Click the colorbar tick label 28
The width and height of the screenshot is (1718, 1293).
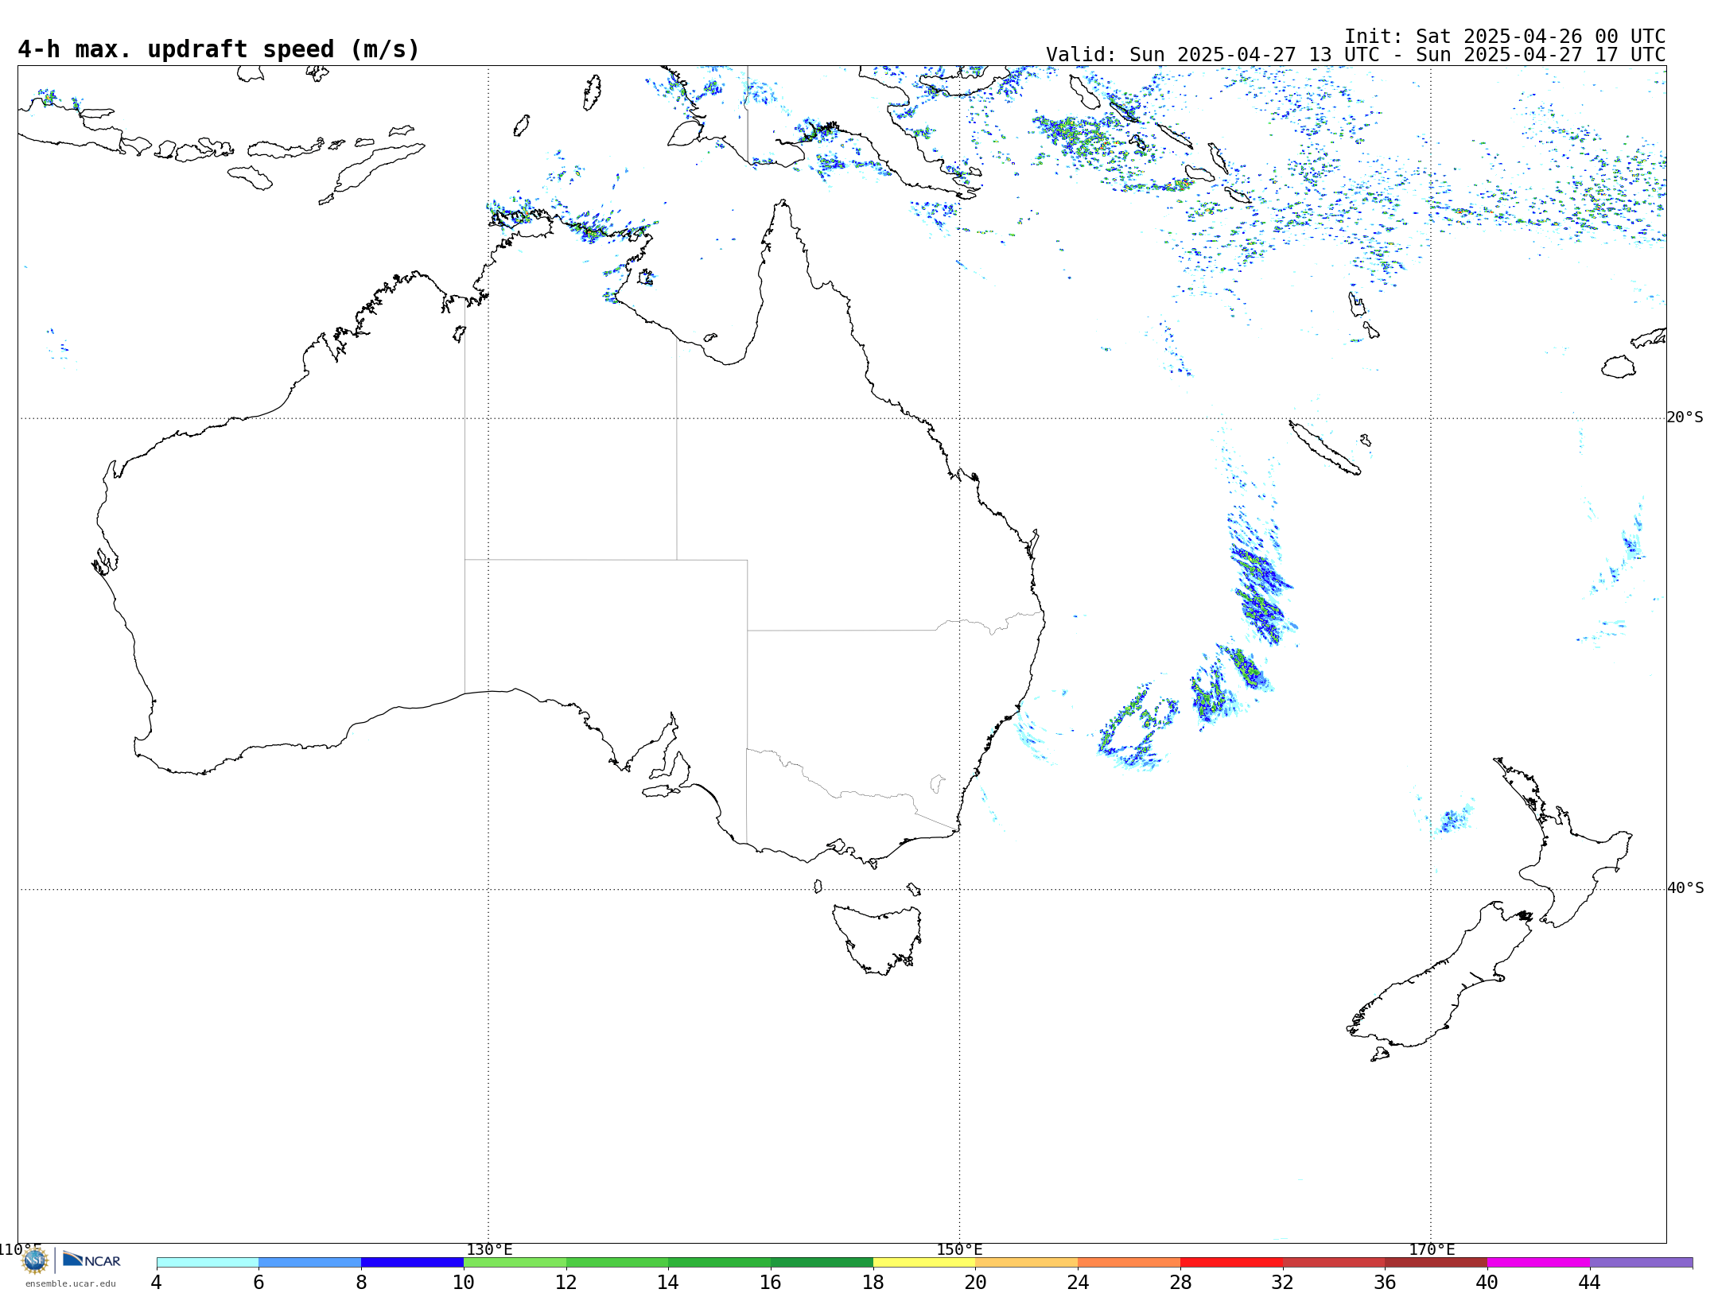pyautogui.click(x=1180, y=1283)
